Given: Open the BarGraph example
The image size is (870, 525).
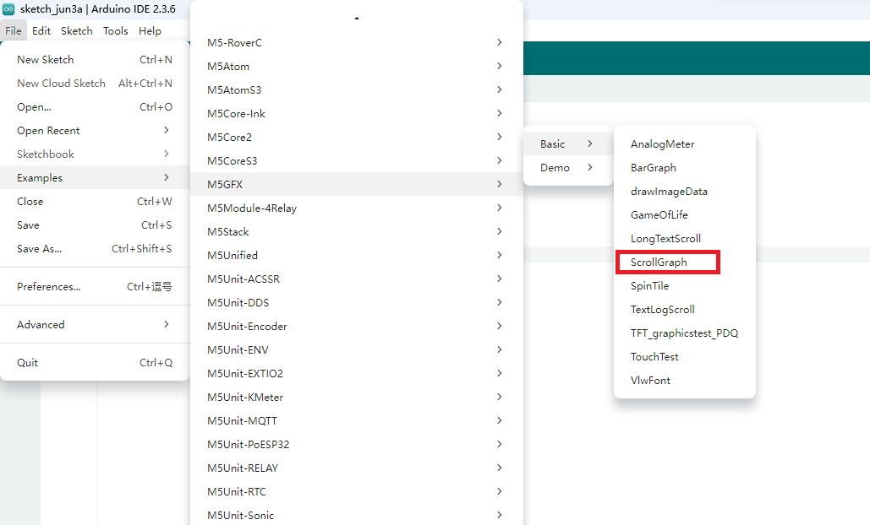Looking at the screenshot, I should (x=685, y=167).
